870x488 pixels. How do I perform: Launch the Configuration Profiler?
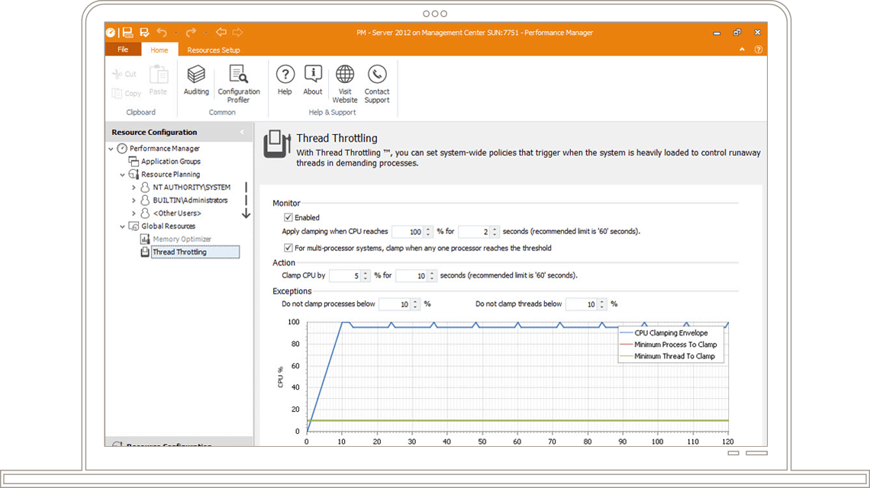239,84
